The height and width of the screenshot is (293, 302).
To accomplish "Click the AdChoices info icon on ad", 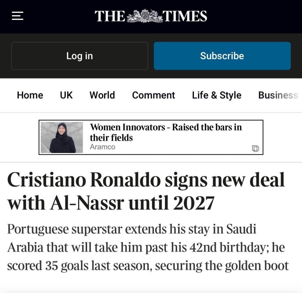I will tap(255, 148).
